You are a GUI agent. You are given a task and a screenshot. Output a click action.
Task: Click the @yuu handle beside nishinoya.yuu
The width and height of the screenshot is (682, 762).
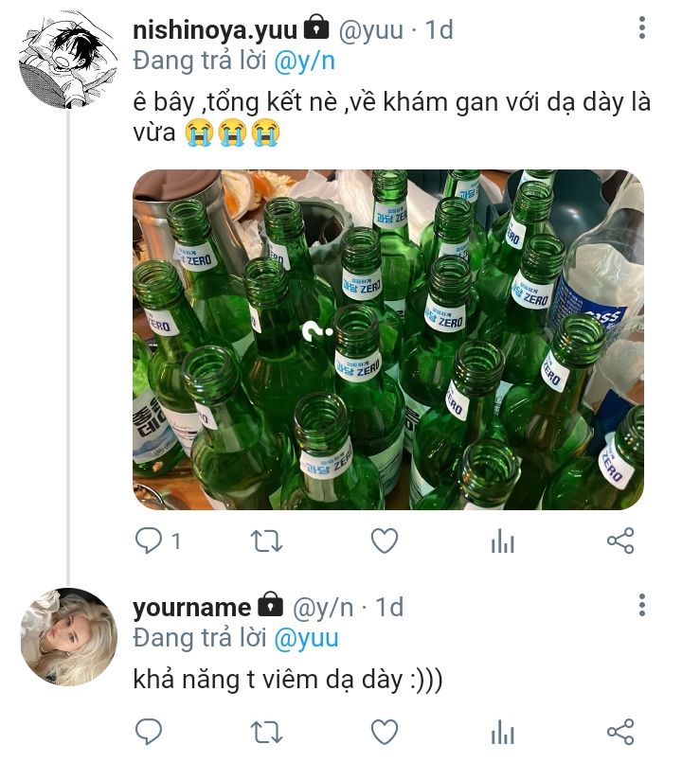point(370,30)
